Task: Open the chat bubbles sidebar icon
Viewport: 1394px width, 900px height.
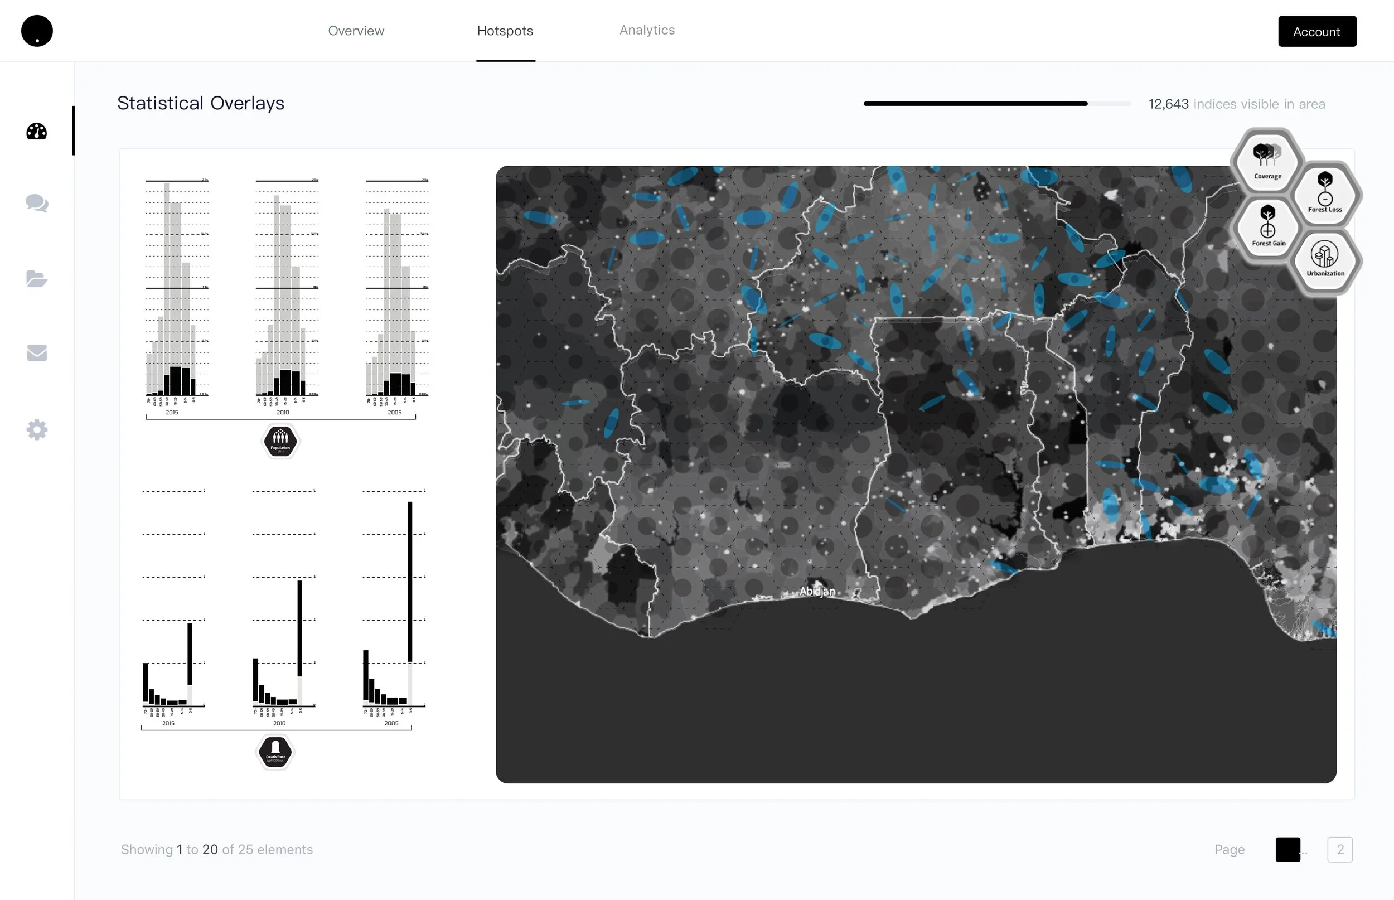Action: tap(37, 204)
